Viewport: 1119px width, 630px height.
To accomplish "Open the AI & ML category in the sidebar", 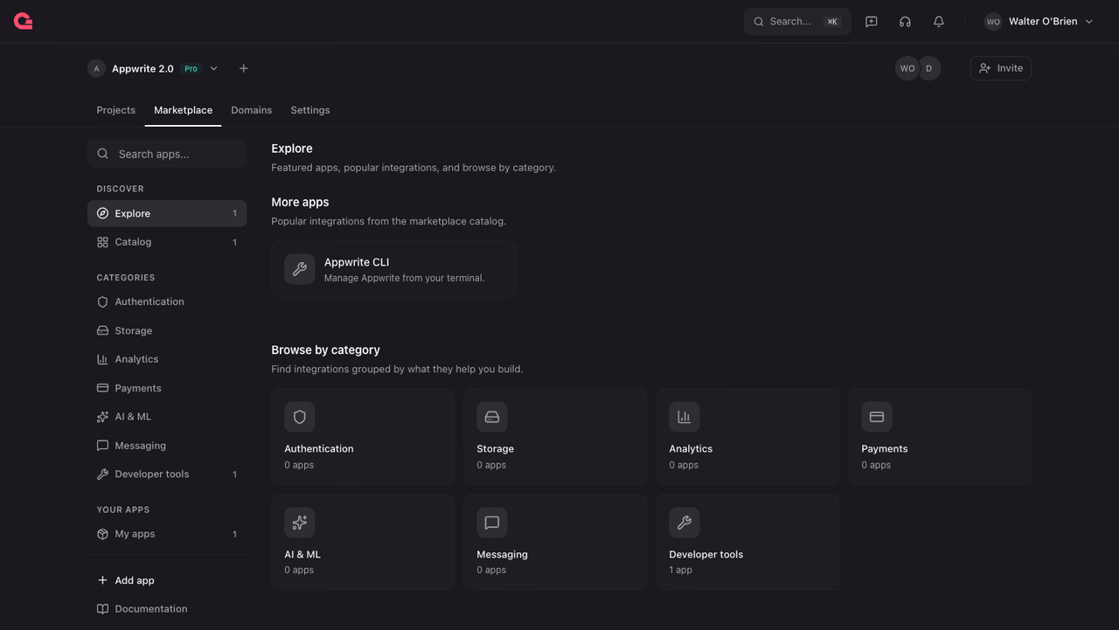I will (x=167, y=417).
